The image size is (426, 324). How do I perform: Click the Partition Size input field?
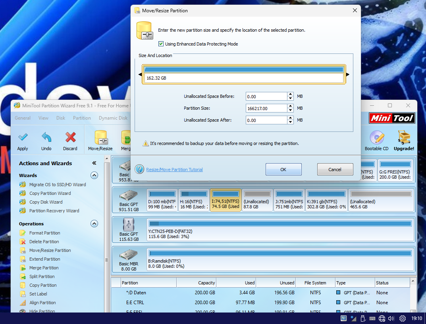(x=266, y=109)
